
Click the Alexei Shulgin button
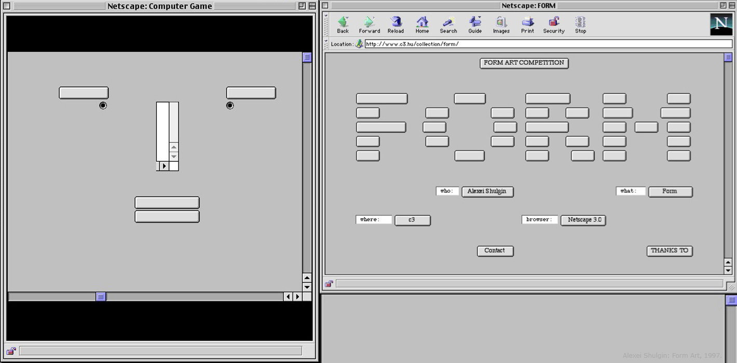(487, 191)
